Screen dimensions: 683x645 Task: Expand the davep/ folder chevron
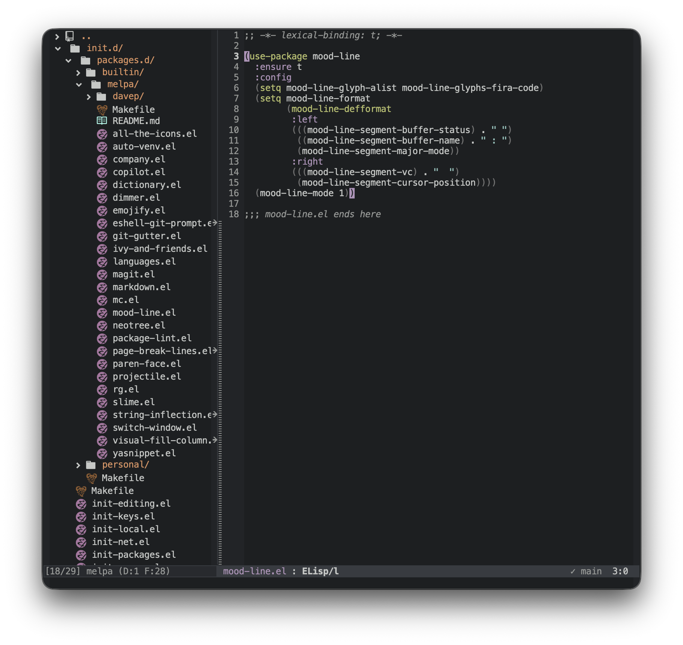[x=89, y=97]
